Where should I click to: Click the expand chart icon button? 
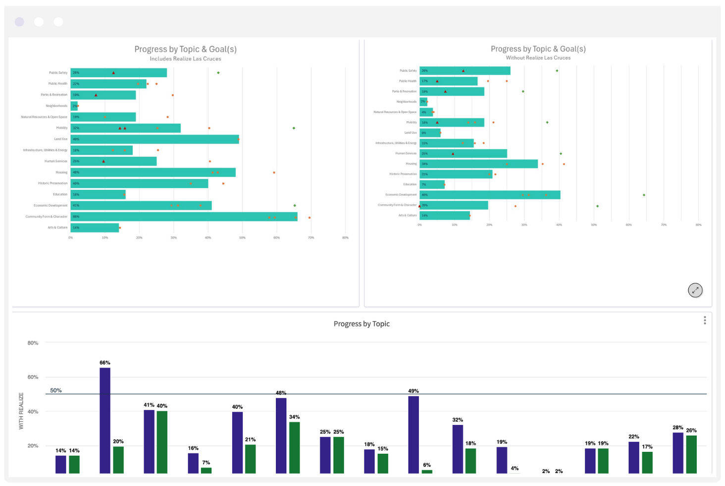click(695, 290)
